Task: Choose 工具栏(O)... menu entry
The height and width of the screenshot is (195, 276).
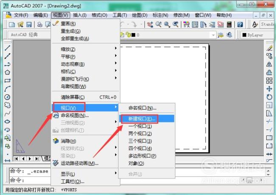Action: (x=86, y=181)
